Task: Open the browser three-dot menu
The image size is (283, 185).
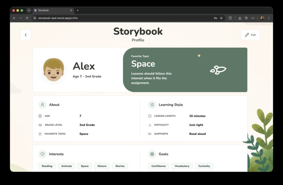Action: coord(269,18)
